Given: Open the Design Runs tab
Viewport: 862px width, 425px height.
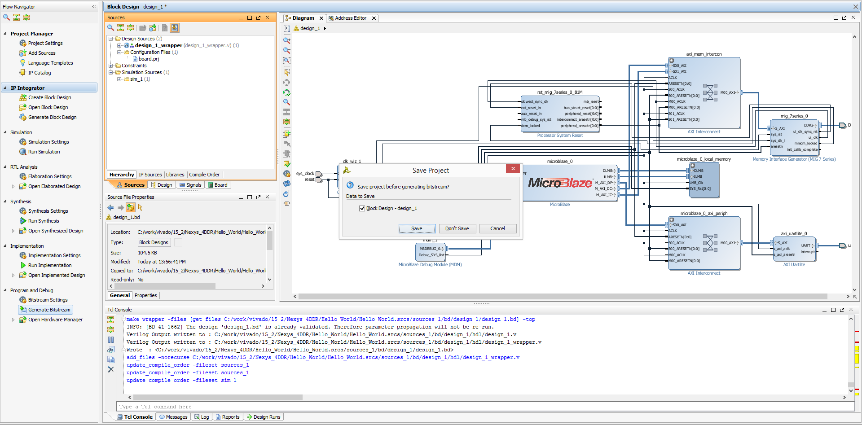Looking at the screenshot, I should [x=264, y=417].
